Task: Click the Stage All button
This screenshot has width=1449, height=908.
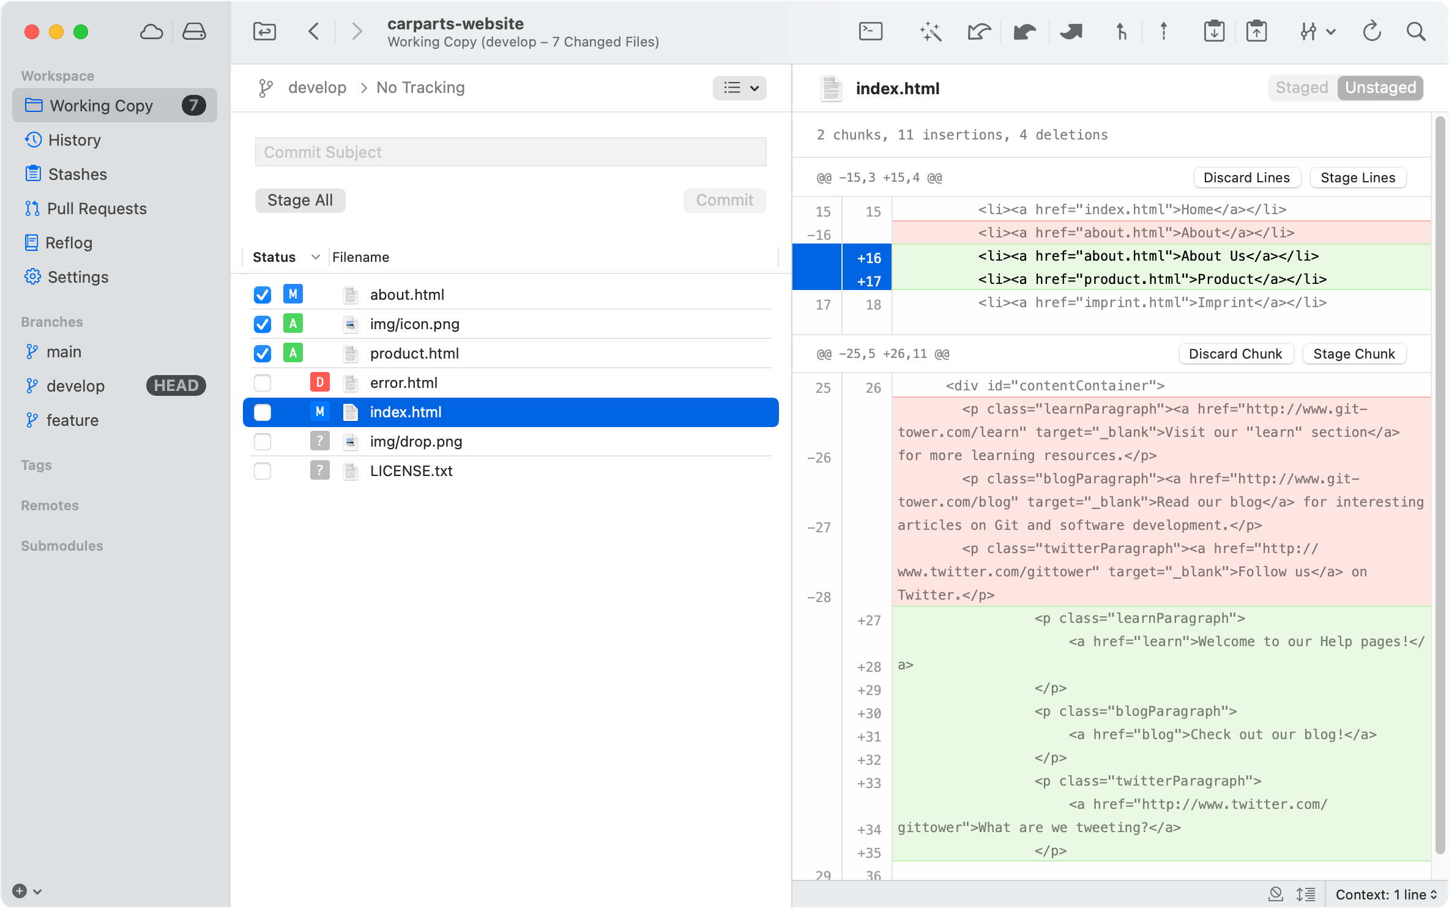Action: coord(300,200)
